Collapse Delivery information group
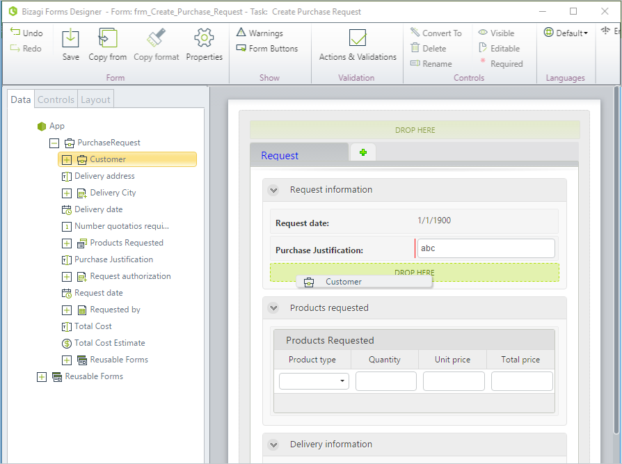The image size is (622, 464). [x=273, y=445]
